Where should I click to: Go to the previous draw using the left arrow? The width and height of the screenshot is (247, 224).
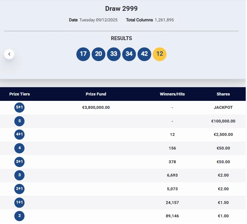pyautogui.click(x=9, y=54)
